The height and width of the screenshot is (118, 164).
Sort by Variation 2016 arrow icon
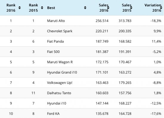(161, 8)
